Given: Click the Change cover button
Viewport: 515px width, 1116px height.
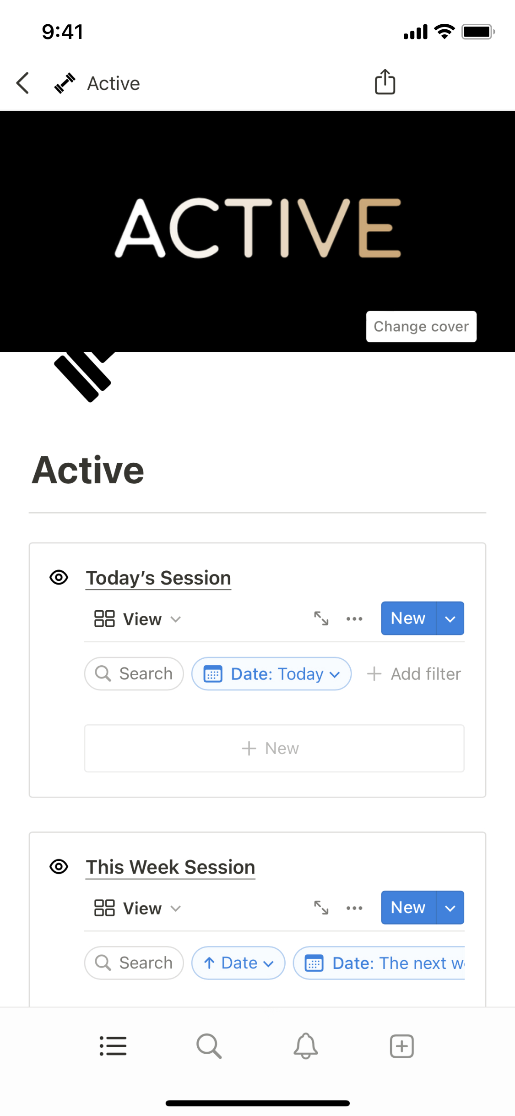Looking at the screenshot, I should pyautogui.click(x=421, y=326).
